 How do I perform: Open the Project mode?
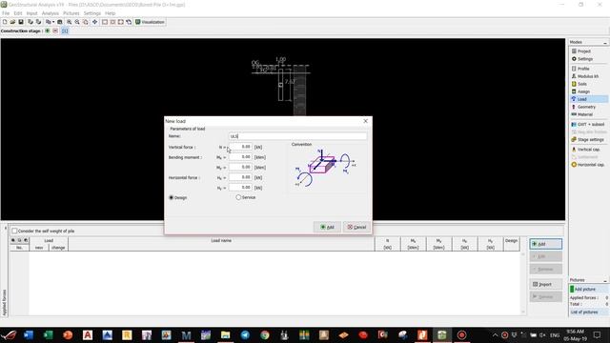point(588,51)
